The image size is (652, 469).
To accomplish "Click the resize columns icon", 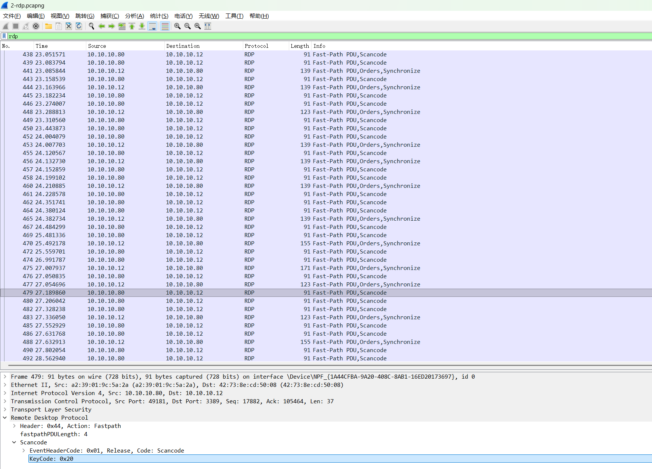I will (208, 26).
